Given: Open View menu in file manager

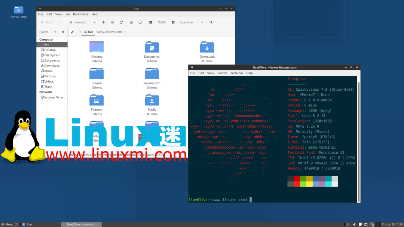Looking at the screenshot, I should [58, 14].
